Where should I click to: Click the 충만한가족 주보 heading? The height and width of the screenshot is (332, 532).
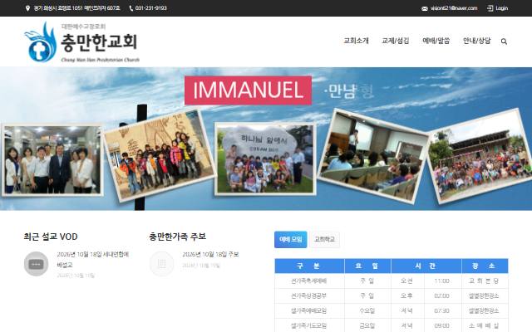(177, 237)
